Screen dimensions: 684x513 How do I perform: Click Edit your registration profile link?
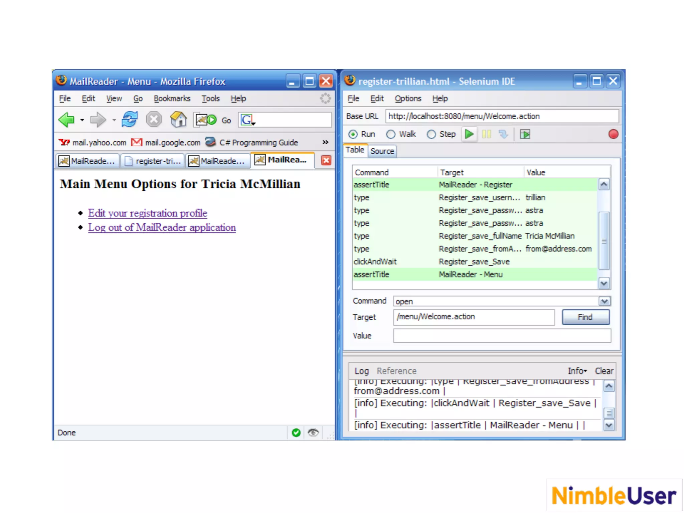tap(148, 213)
